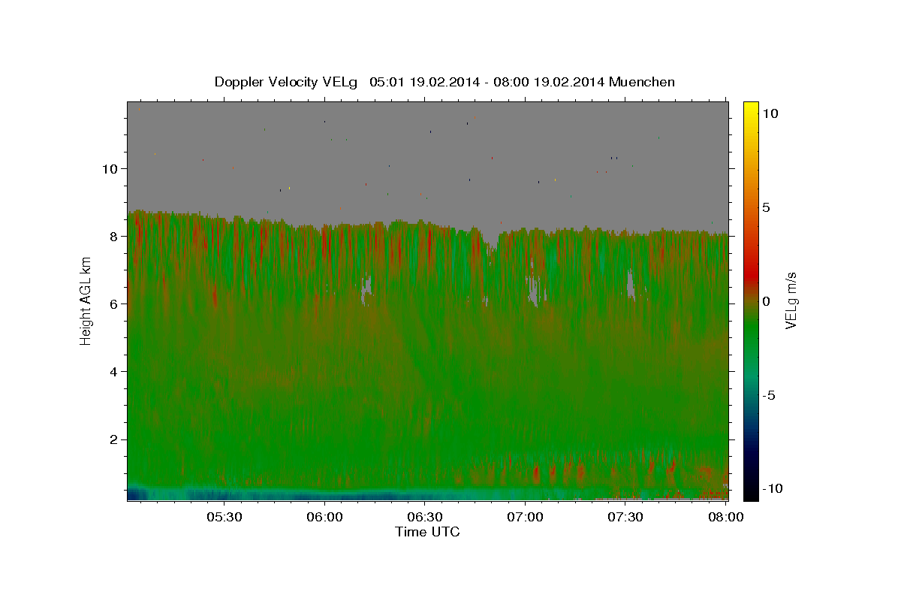Click the height axis label '8'
The image size is (901, 601).
(x=115, y=236)
